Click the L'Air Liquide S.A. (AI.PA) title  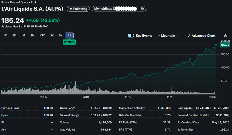pyautogui.click(x=32, y=9)
